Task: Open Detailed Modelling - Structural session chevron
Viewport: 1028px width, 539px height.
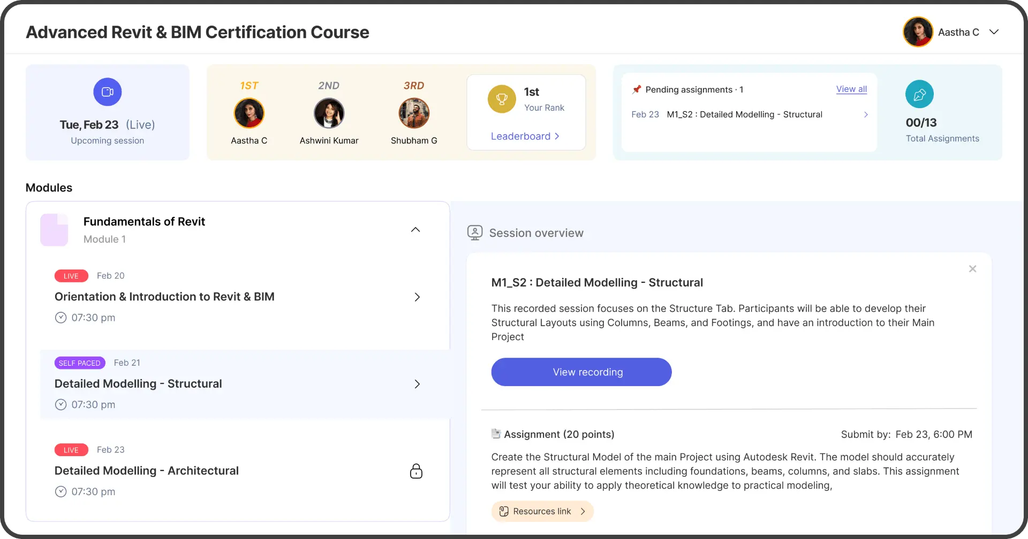Action: click(x=417, y=384)
